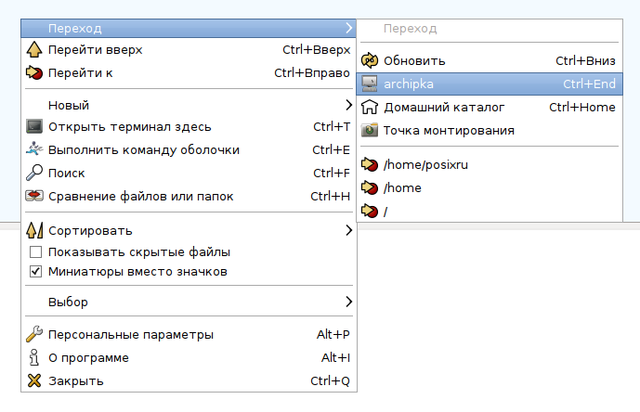The height and width of the screenshot is (412, 640).
Task: Click the Ctrl+T shortcut label
Action: point(332,127)
